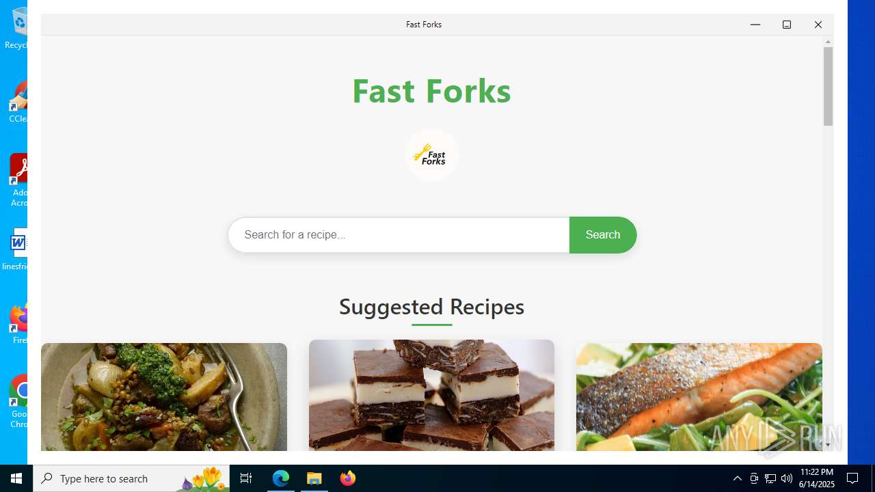Focus the Search for a recipe field
The image size is (875, 492).
pos(399,235)
